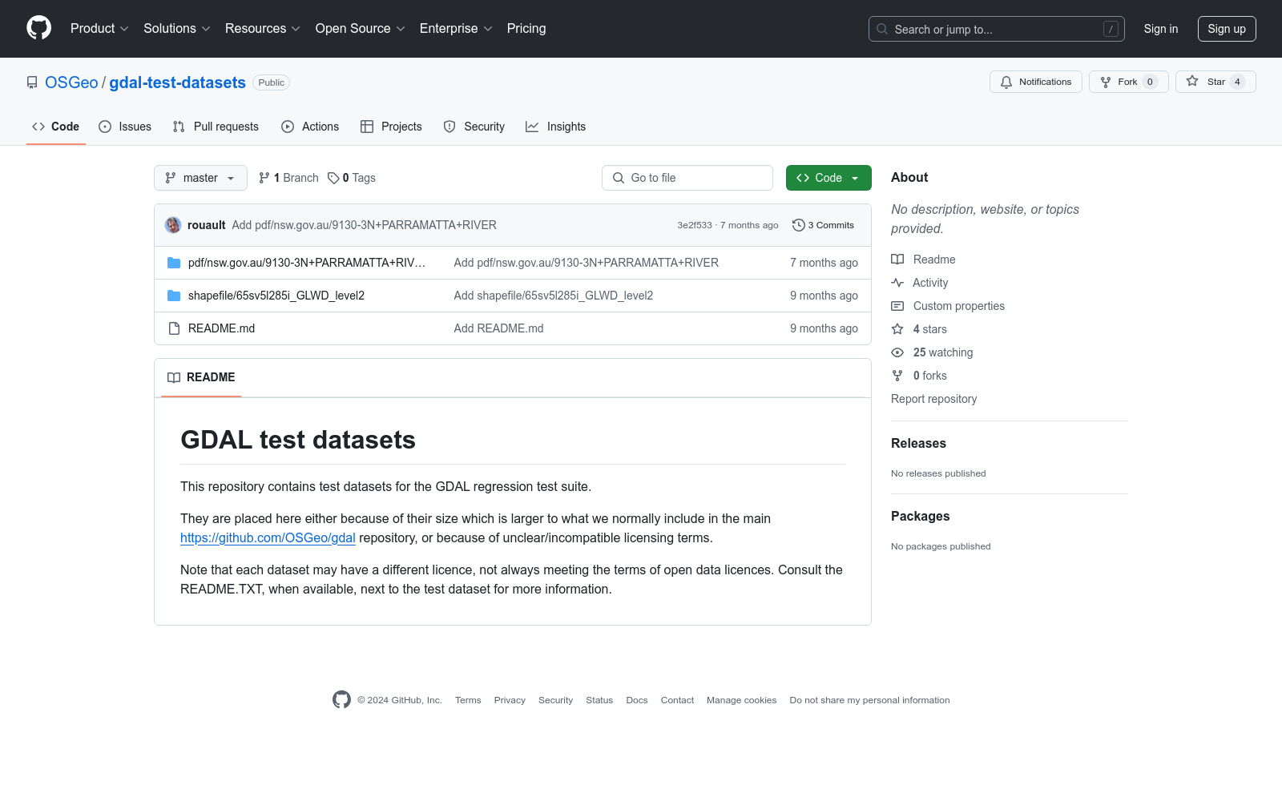
Task: Click the folder icon for pdf/nsw.gov.au row
Action: [x=174, y=263]
